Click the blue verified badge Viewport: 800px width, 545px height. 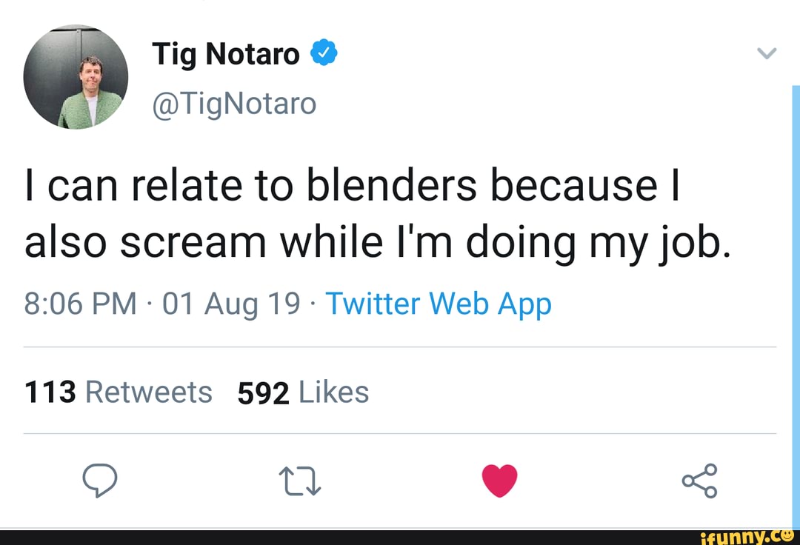tap(324, 53)
